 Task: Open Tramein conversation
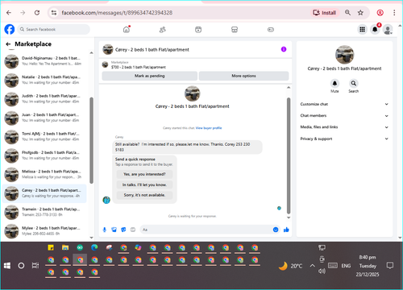click(x=44, y=212)
